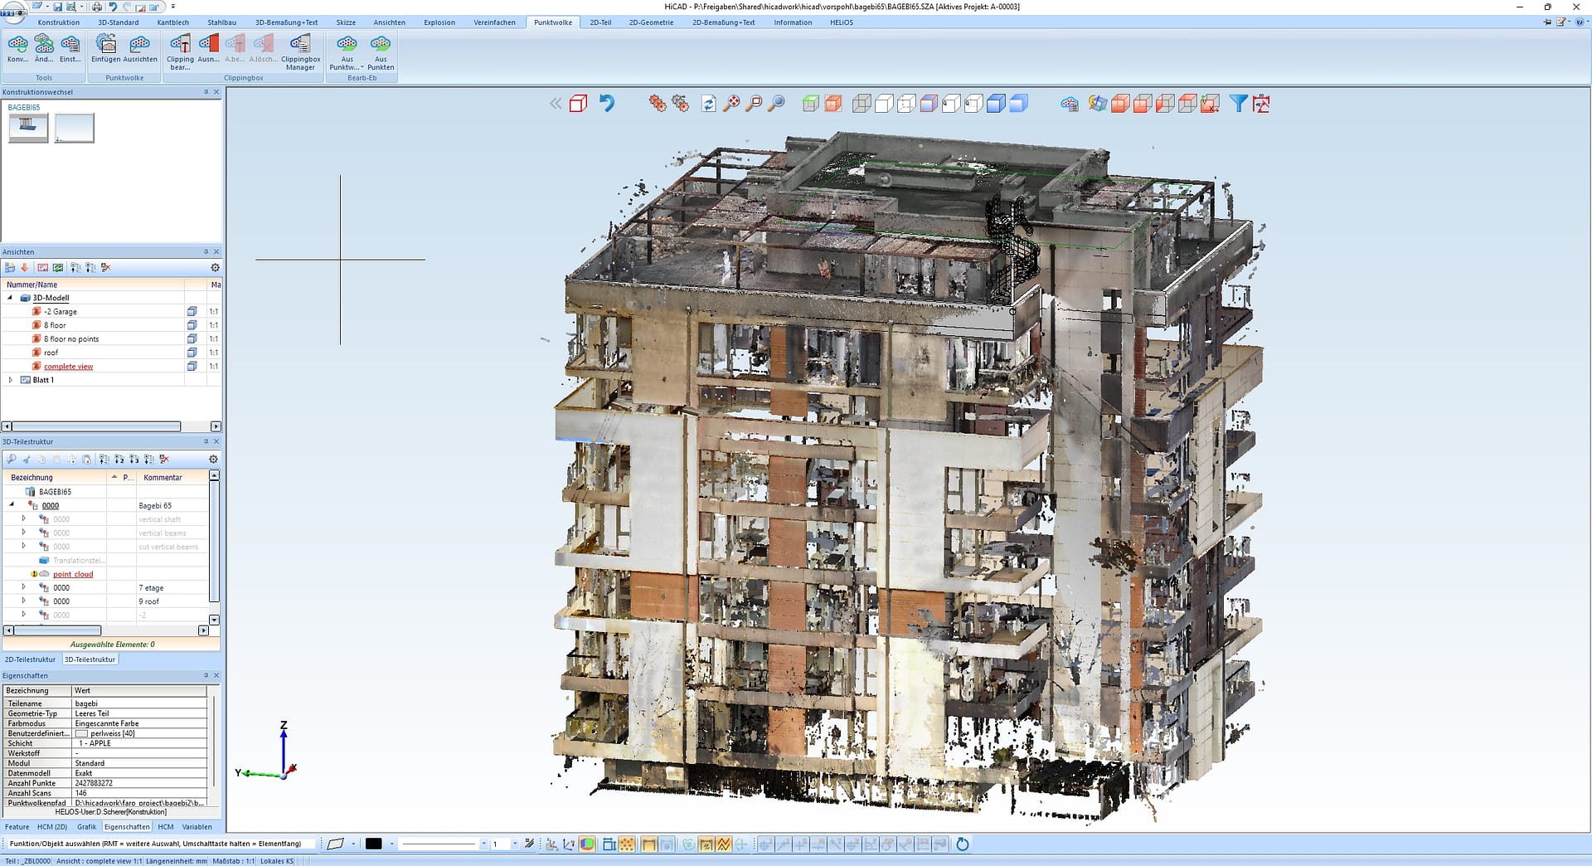Click the refresh icon in bottom toolbar
The width and height of the screenshot is (1592, 866).
(962, 844)
